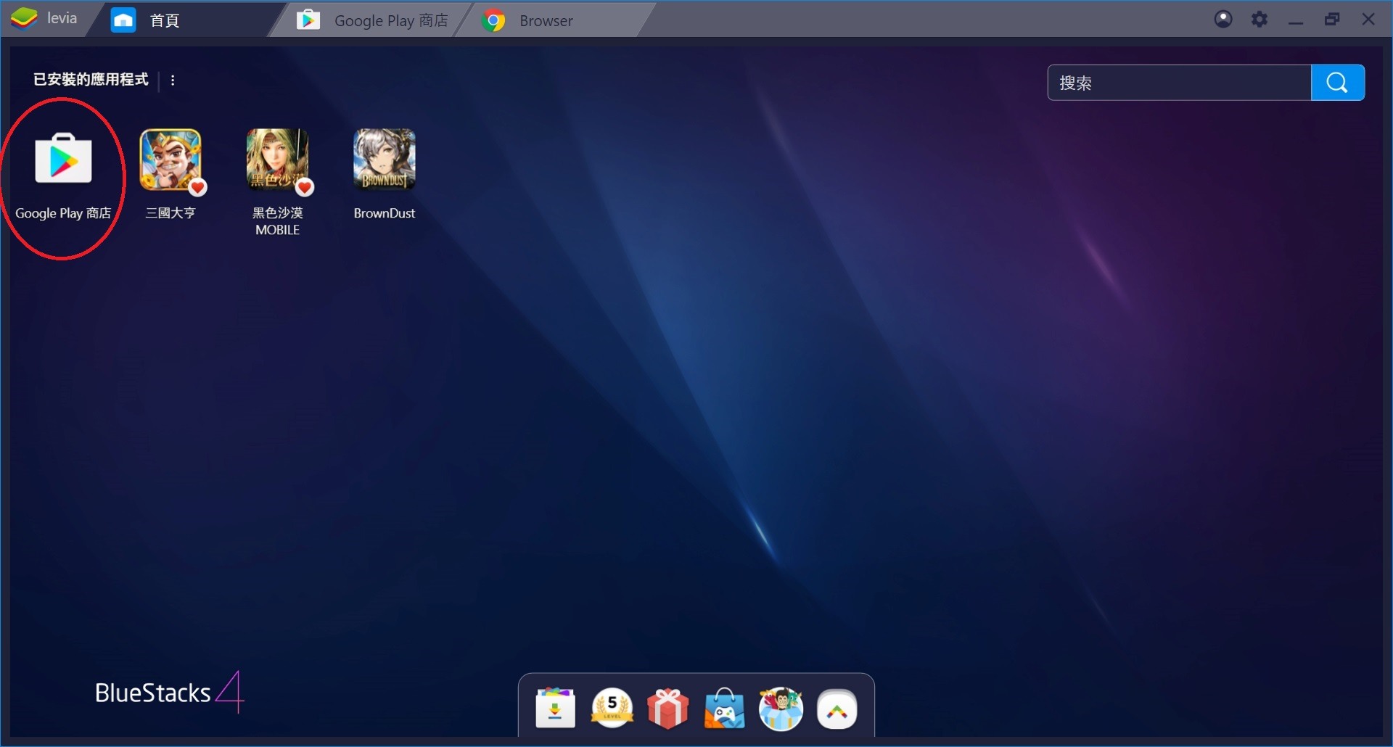The image size is (1393, 747).
Task: Open the app download center dock icon
Action: point(556,708)
